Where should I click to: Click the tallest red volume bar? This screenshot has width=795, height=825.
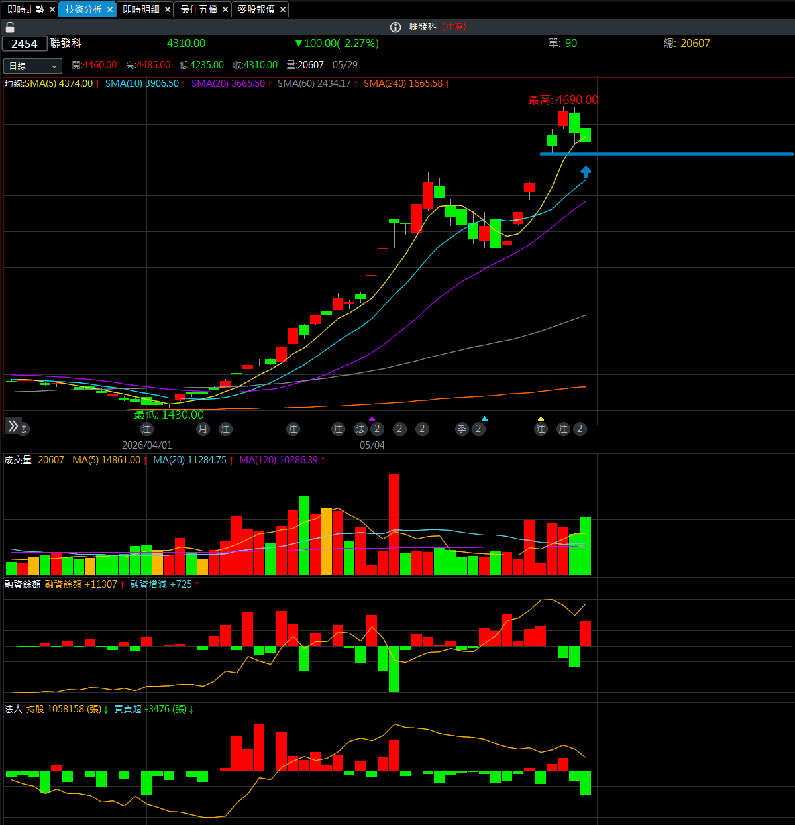click(394, 524)
